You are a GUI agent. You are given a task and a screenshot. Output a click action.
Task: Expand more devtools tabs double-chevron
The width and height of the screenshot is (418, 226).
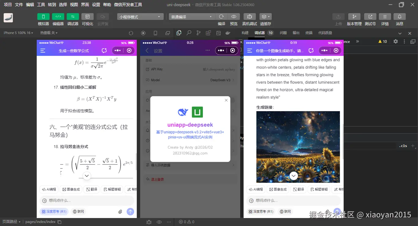(x=357, y=41)
